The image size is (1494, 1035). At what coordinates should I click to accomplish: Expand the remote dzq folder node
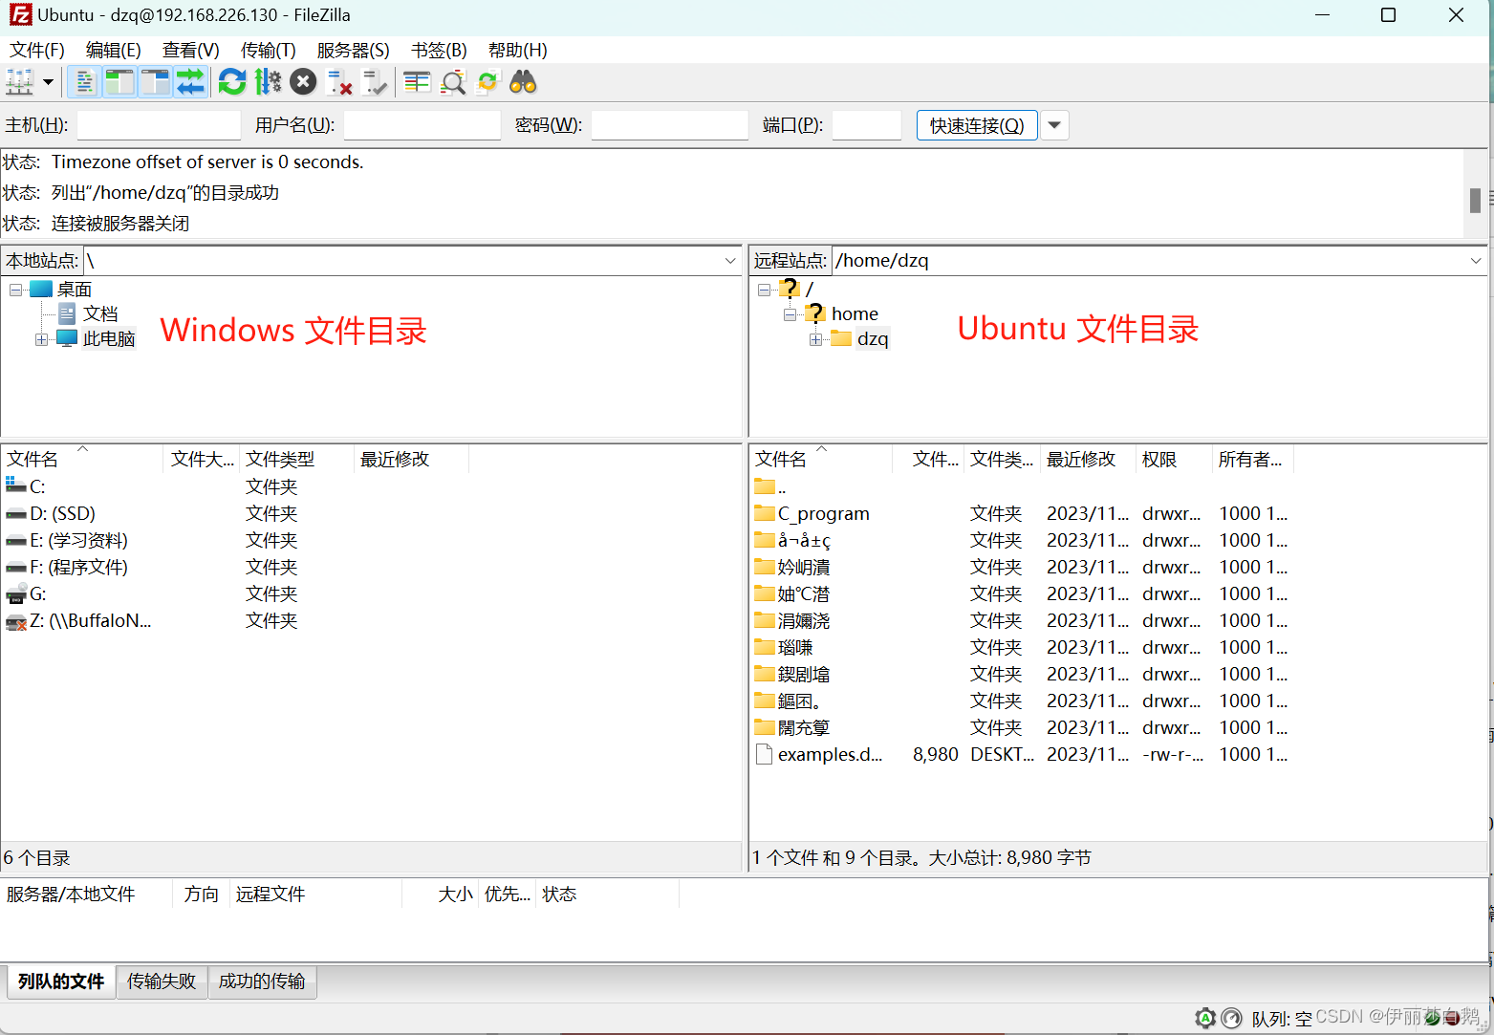pyautogui.click(x=815, y=339)
